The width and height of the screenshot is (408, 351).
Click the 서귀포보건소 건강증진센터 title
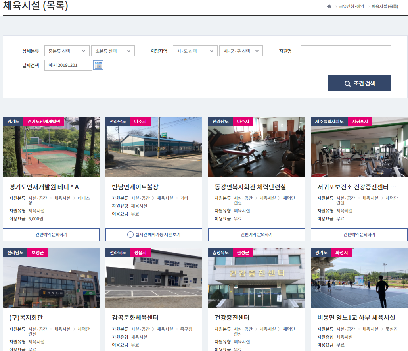pos(357,187)
